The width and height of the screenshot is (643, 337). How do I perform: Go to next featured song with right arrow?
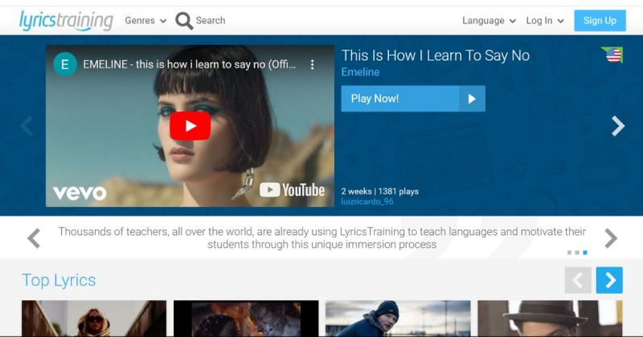click(617, 126)
